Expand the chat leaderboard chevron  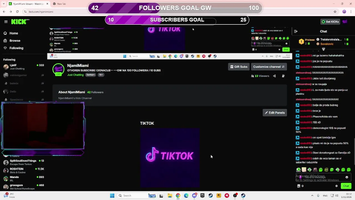(323, 49)
